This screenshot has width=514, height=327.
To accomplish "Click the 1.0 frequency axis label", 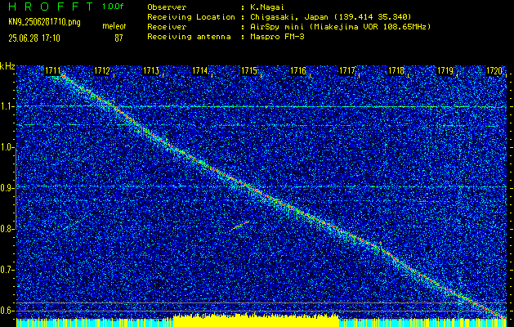I will (x=7, y=148).
